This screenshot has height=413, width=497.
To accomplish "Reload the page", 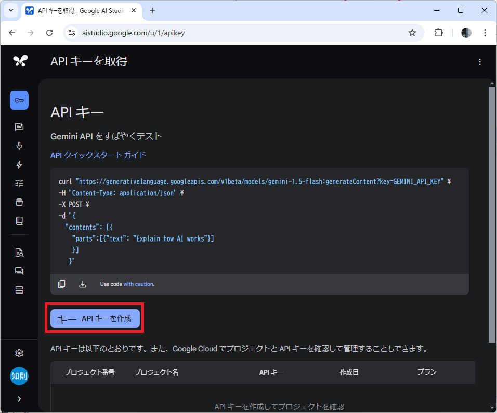I will (x=49, y=33).
